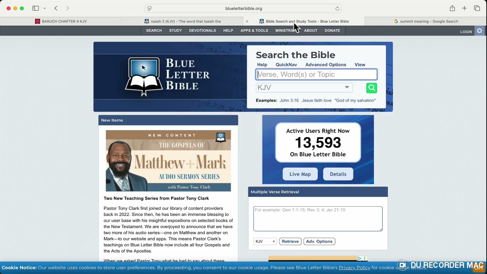Click the New Items panel header

coord(168,120)
